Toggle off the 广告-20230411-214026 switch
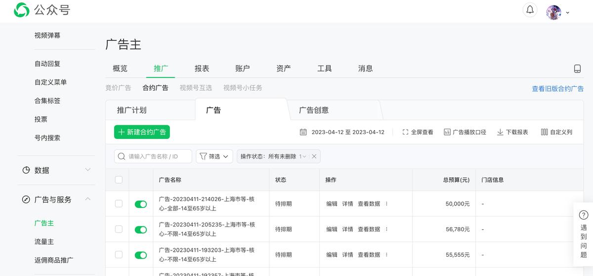The image size is (593, 276). [141, 204]
